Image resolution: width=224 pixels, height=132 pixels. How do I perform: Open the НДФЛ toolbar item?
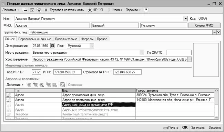coord(95,10)
